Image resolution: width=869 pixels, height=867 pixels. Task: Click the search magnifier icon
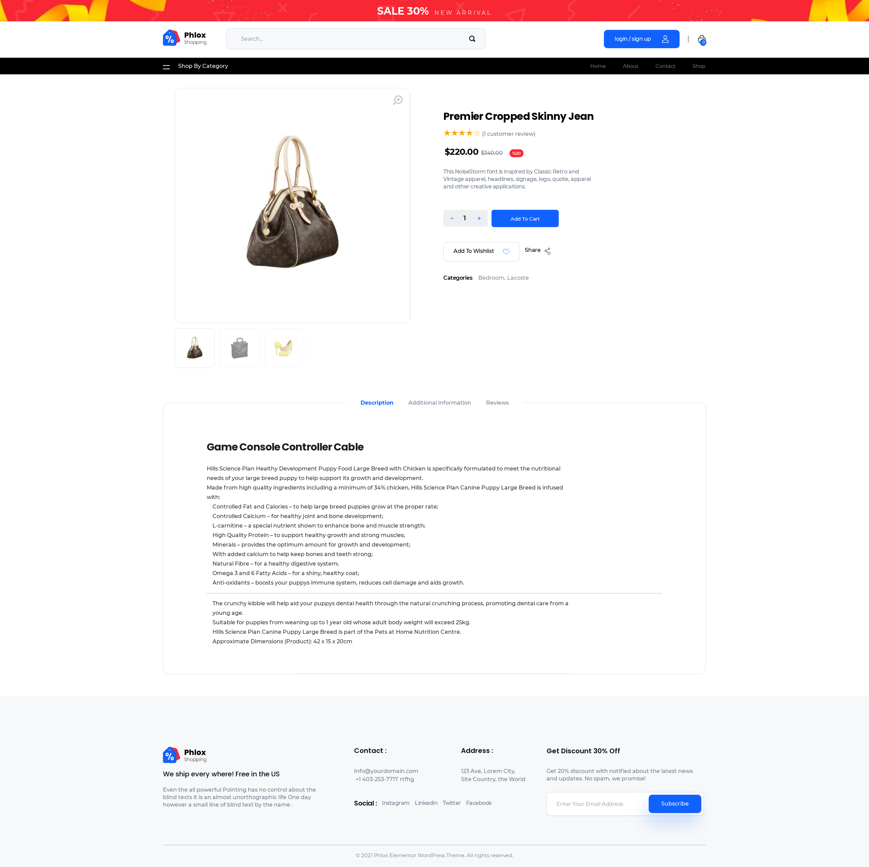click(472, 39)
